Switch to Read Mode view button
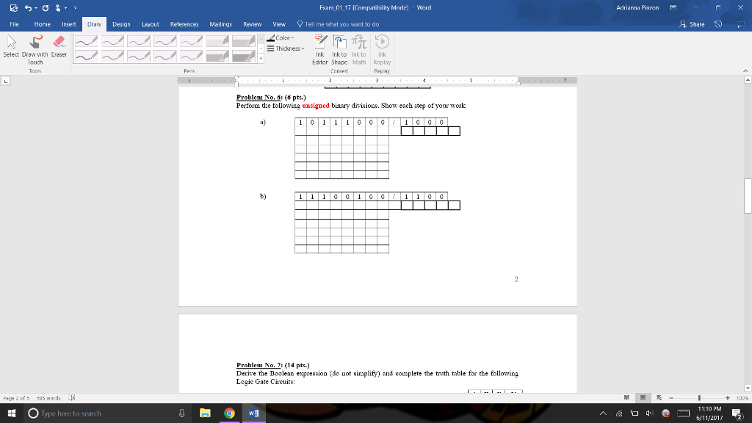This screenshot has height=423, width=752. pos(626,397)
